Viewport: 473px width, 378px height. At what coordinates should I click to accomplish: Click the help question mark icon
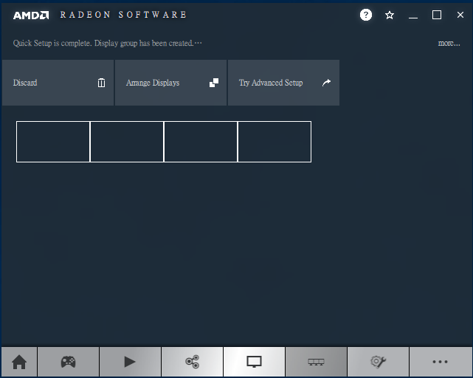(366, 15)
